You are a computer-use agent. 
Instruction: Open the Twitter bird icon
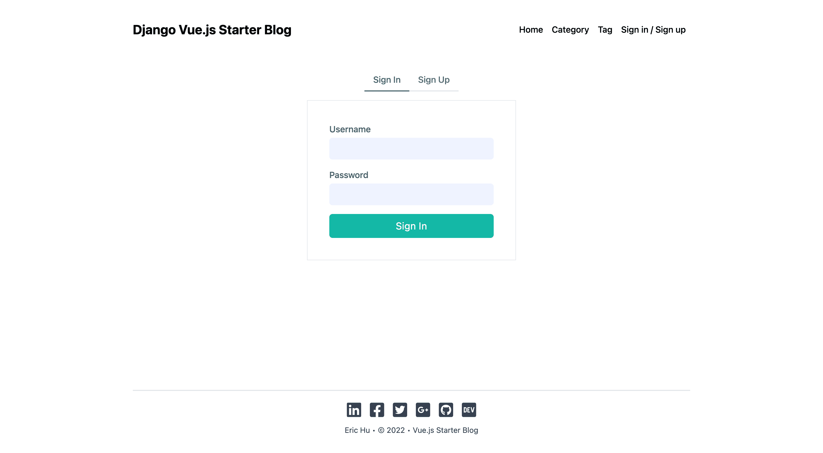coord(400,409)
